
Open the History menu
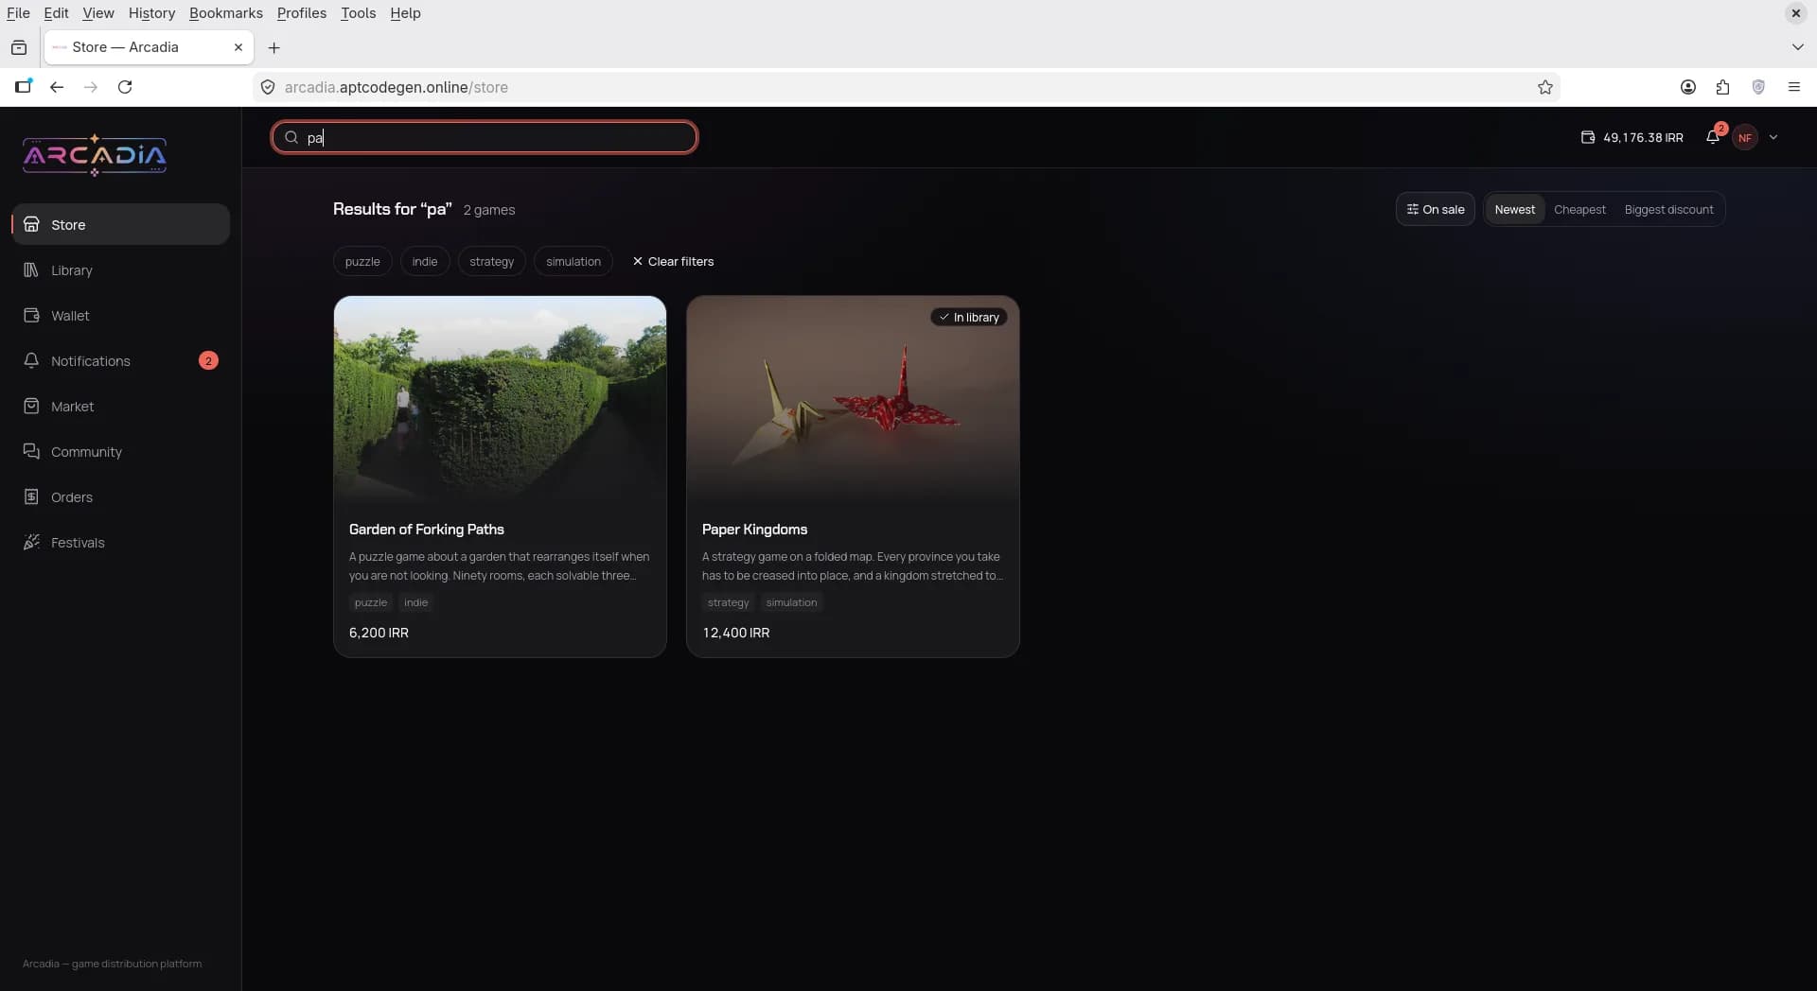point(151,13)
